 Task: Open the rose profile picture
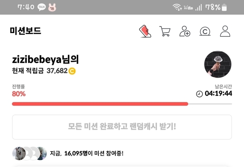coord(218,64)
